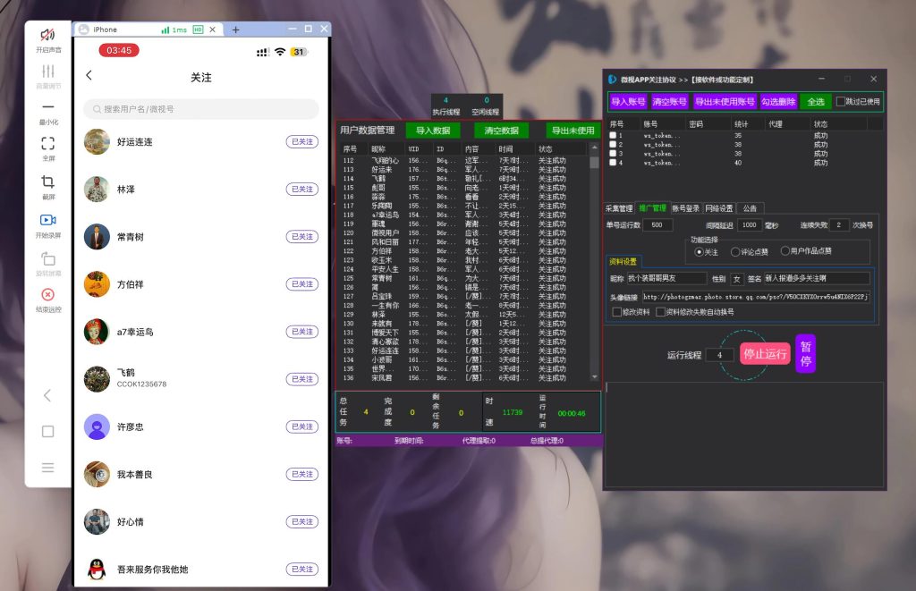Click avatar of 好运连连
The image size is (916, 591).
[97, 142]
